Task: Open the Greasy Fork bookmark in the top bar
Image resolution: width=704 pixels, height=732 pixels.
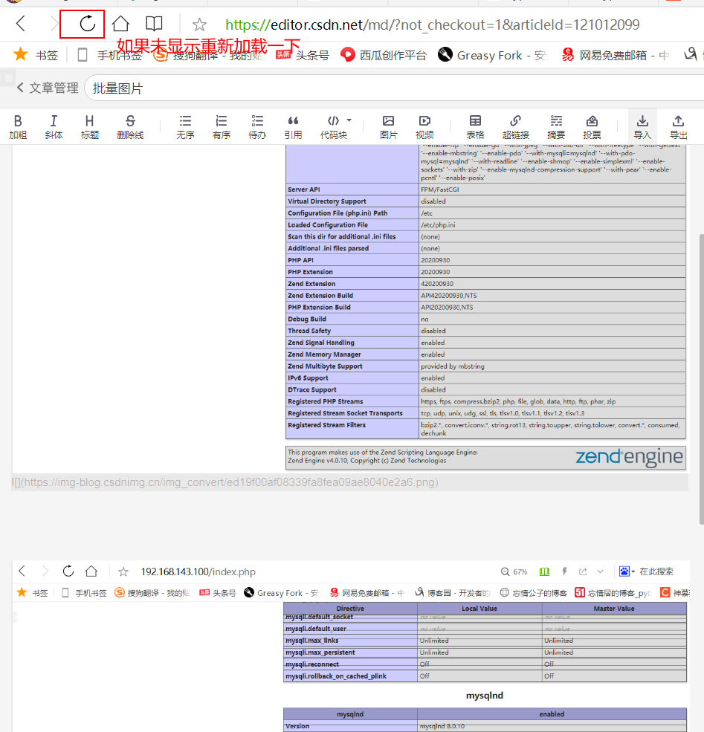Action: pos(492,55)
